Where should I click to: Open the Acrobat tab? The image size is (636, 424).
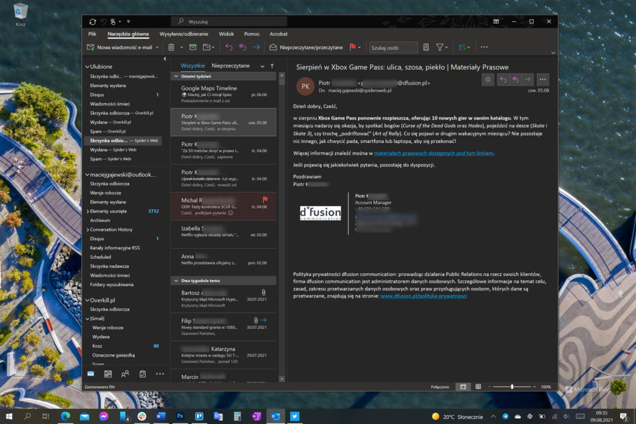(279, 34)
